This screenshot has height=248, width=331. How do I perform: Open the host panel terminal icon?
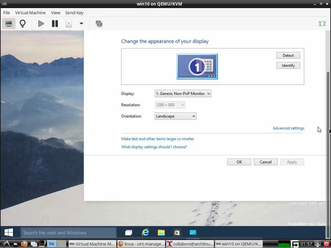tap(42, 244)
